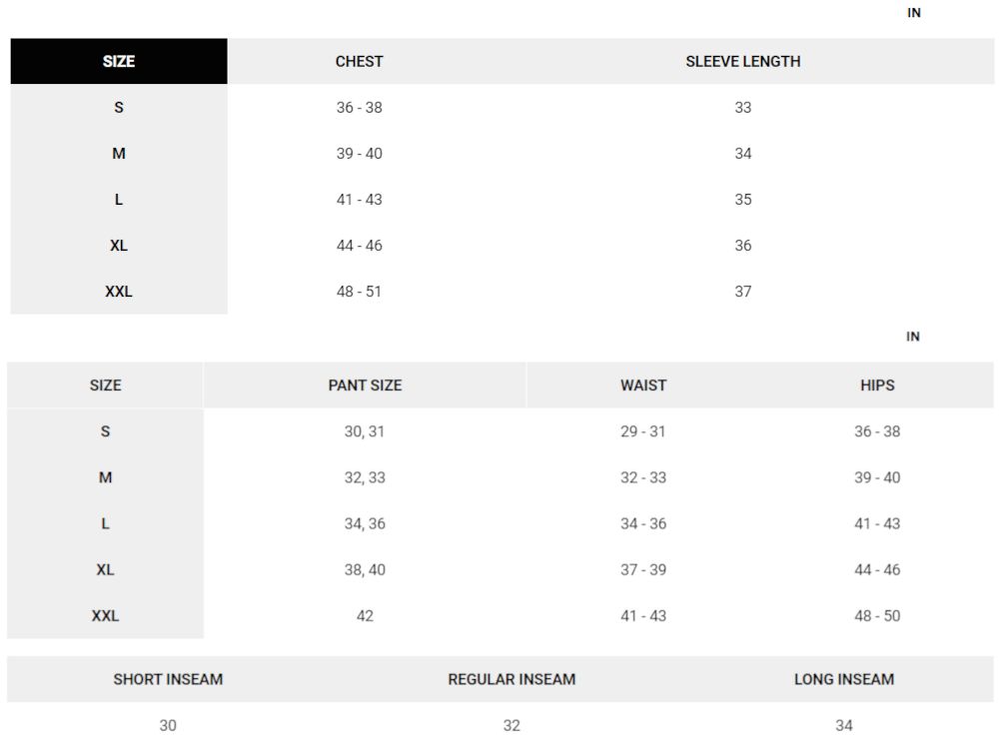
Task: Click chest value 36 - 38
Action: pos(360,108)
